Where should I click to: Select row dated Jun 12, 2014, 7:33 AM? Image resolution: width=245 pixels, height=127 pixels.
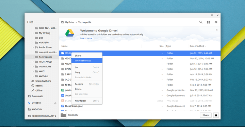coord(140,69)
